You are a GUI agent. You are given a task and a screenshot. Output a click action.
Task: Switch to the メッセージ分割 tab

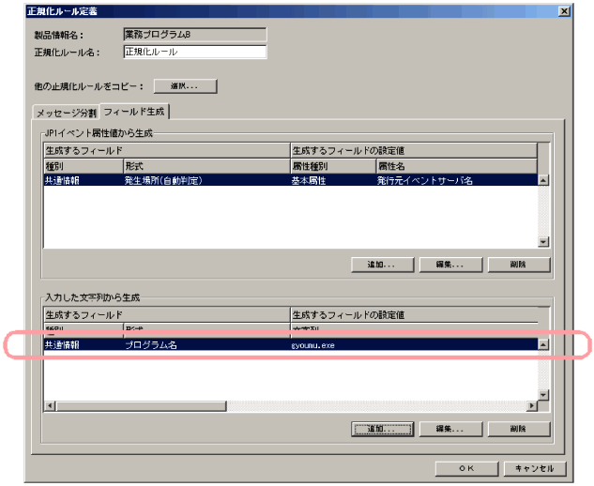point(66,113)
